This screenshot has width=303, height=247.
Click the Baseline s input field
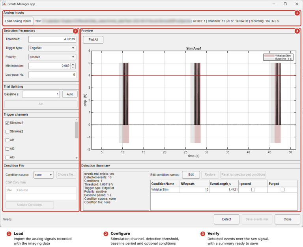(x=41, y=94)
